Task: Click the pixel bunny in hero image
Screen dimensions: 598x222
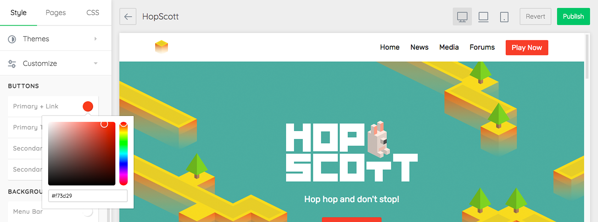Action: pos(378,138)
